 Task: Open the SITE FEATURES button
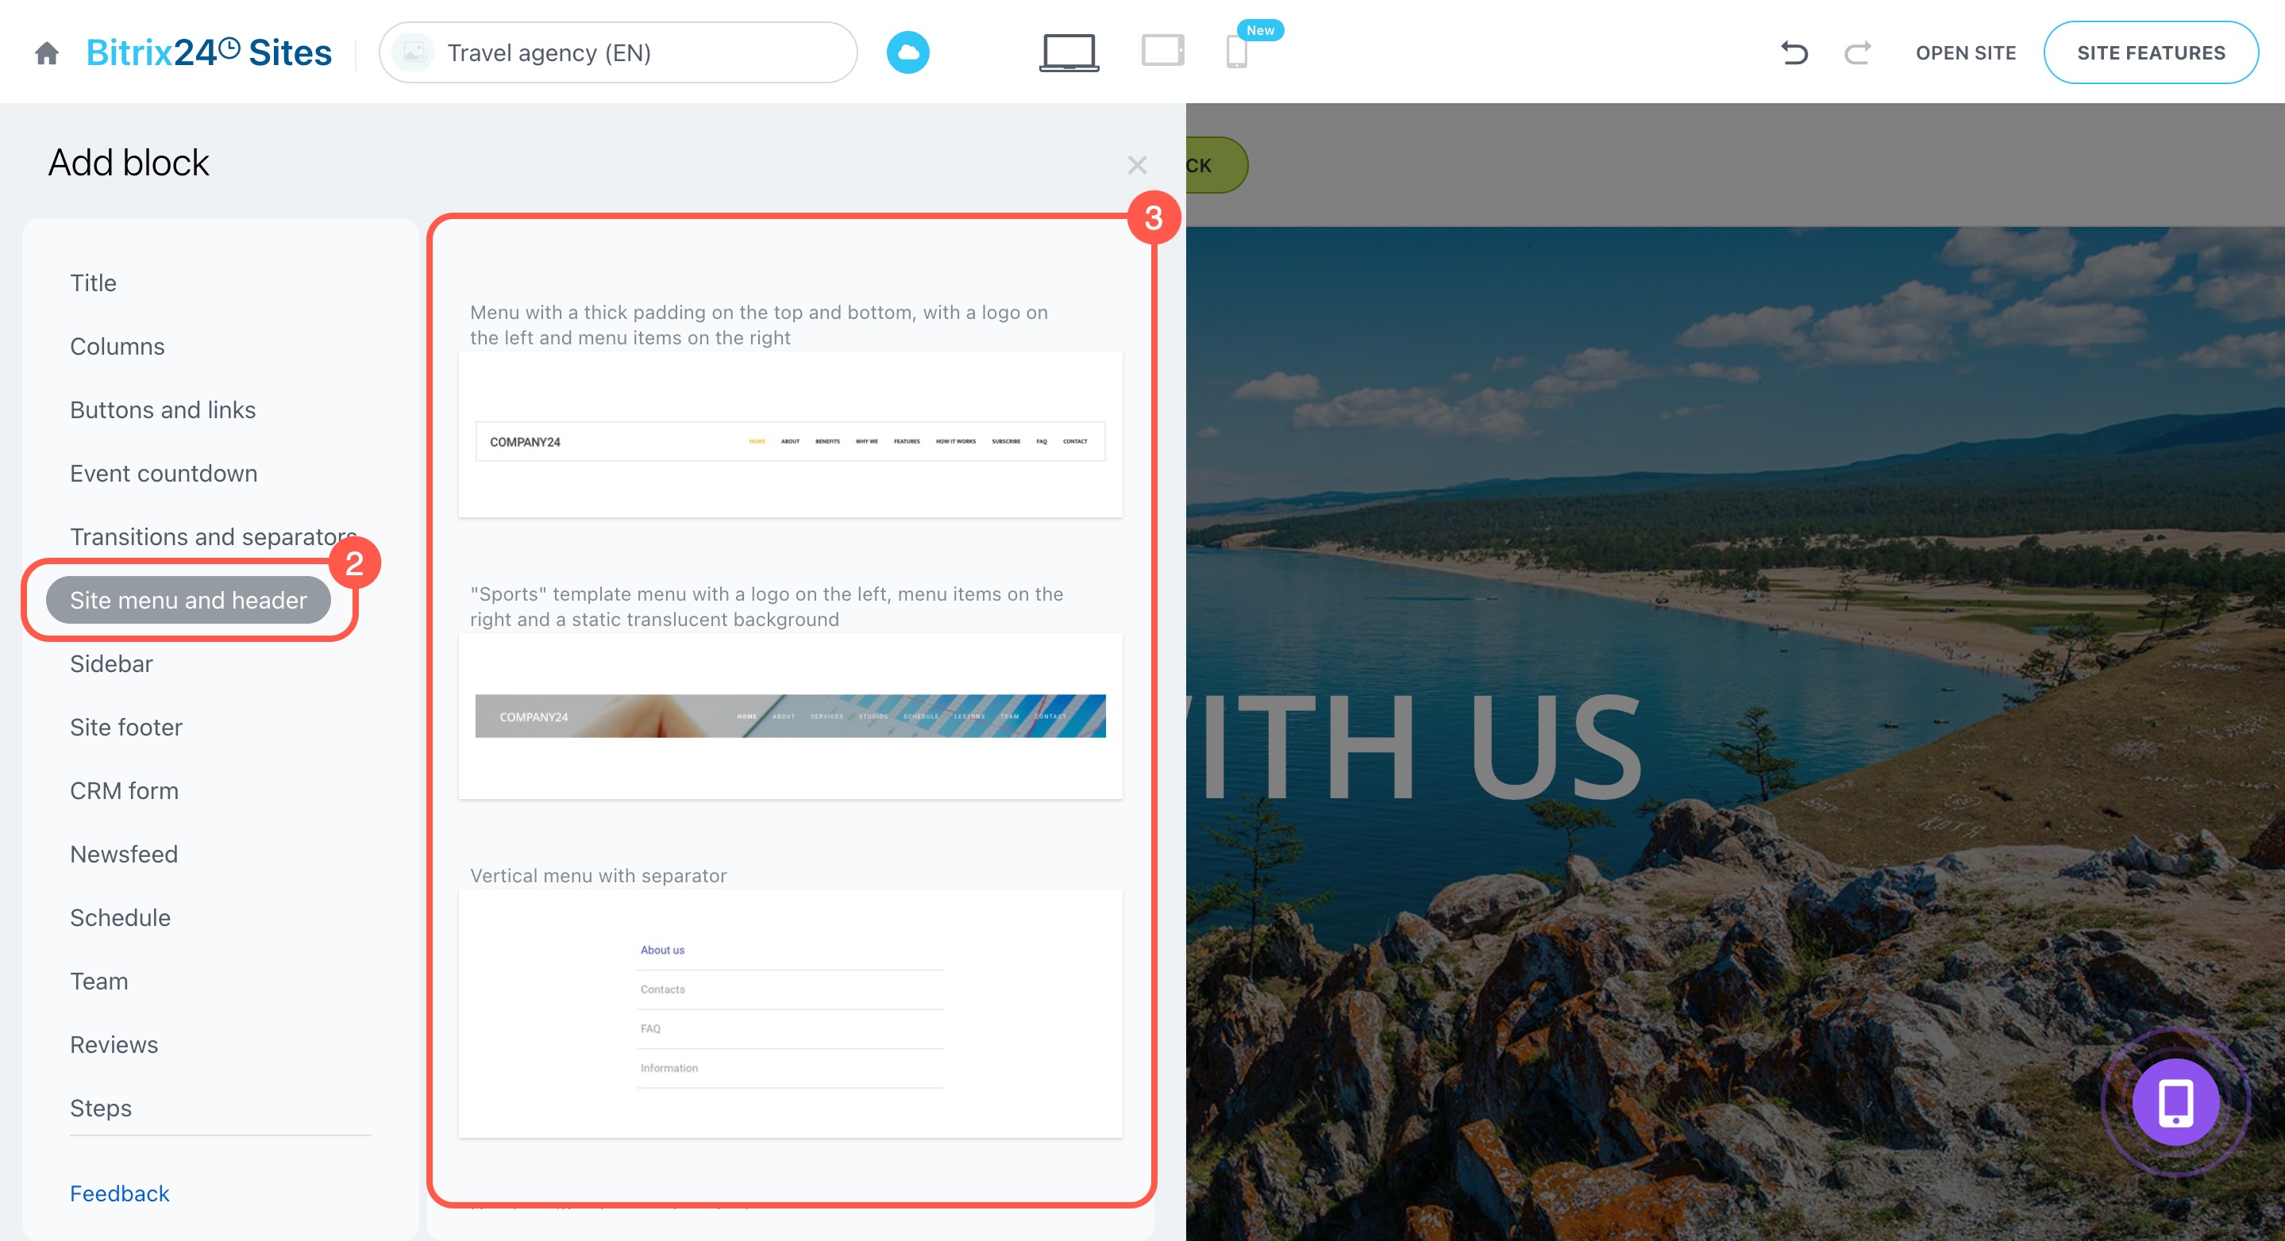click(x=2150, y=53)
